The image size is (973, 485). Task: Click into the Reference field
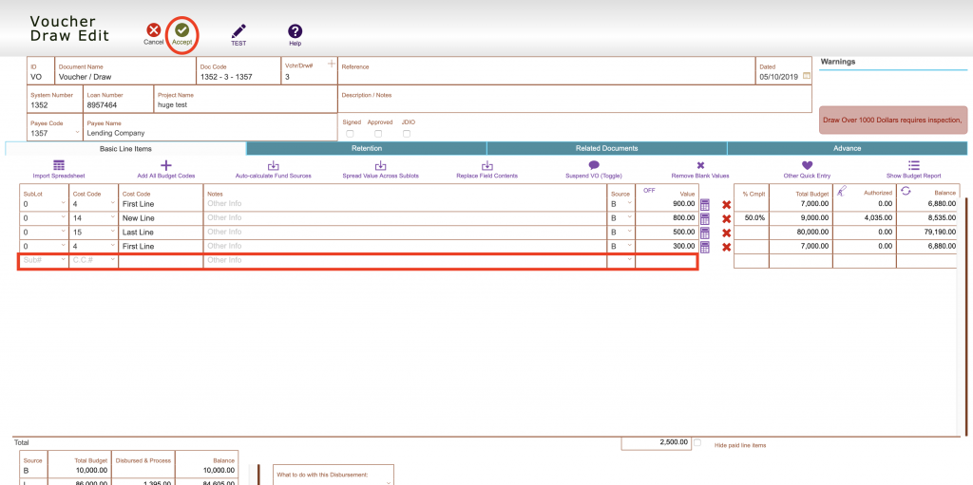(x=546, y=71)
